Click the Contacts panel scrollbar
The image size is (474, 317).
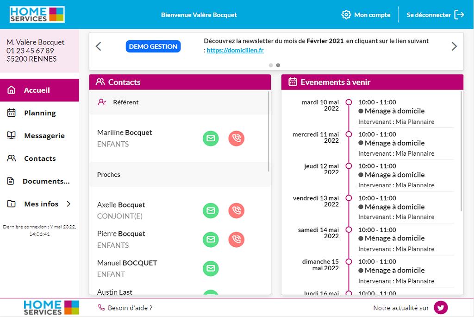[268, 132]
